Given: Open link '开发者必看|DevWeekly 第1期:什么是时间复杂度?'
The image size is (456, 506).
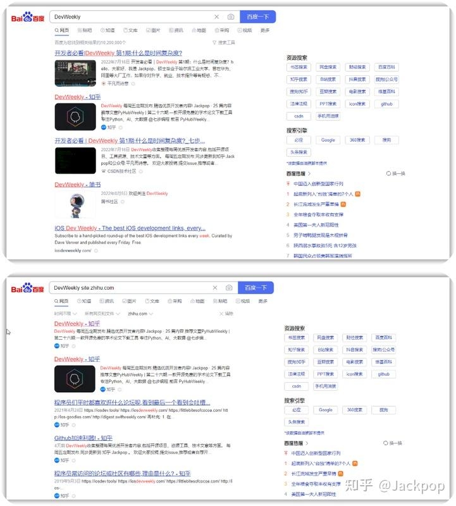Looking at the screenshot, I should pos(118,53).
